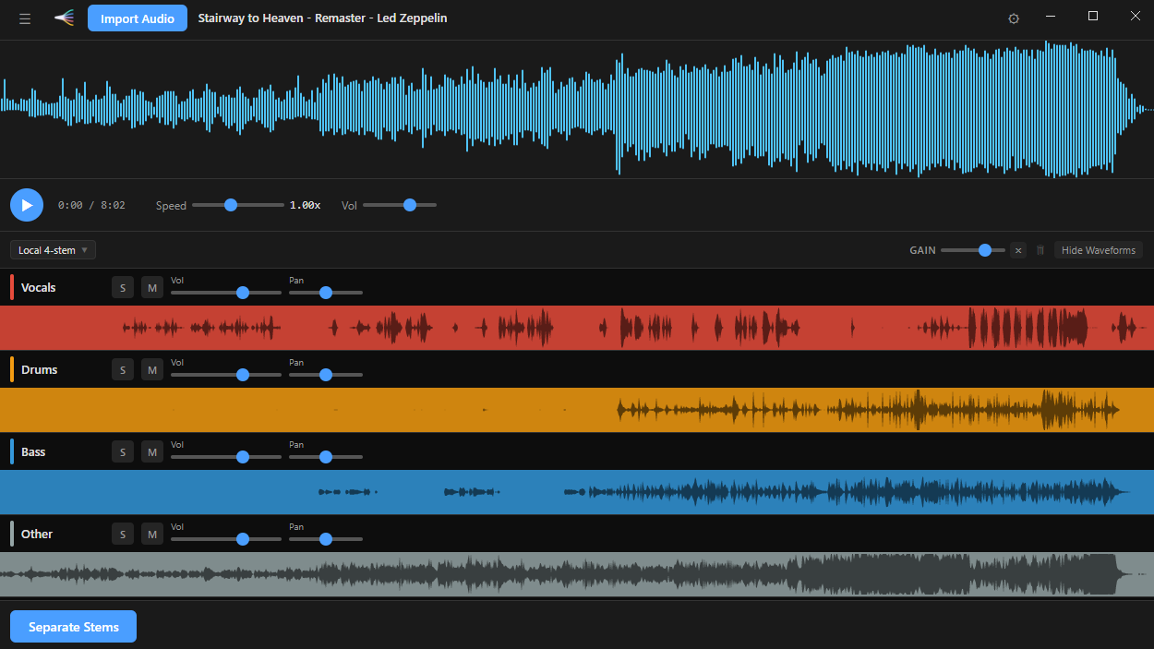Click Separate Stems button
The height and width of the screenshot is (649, 1154).
74,627
